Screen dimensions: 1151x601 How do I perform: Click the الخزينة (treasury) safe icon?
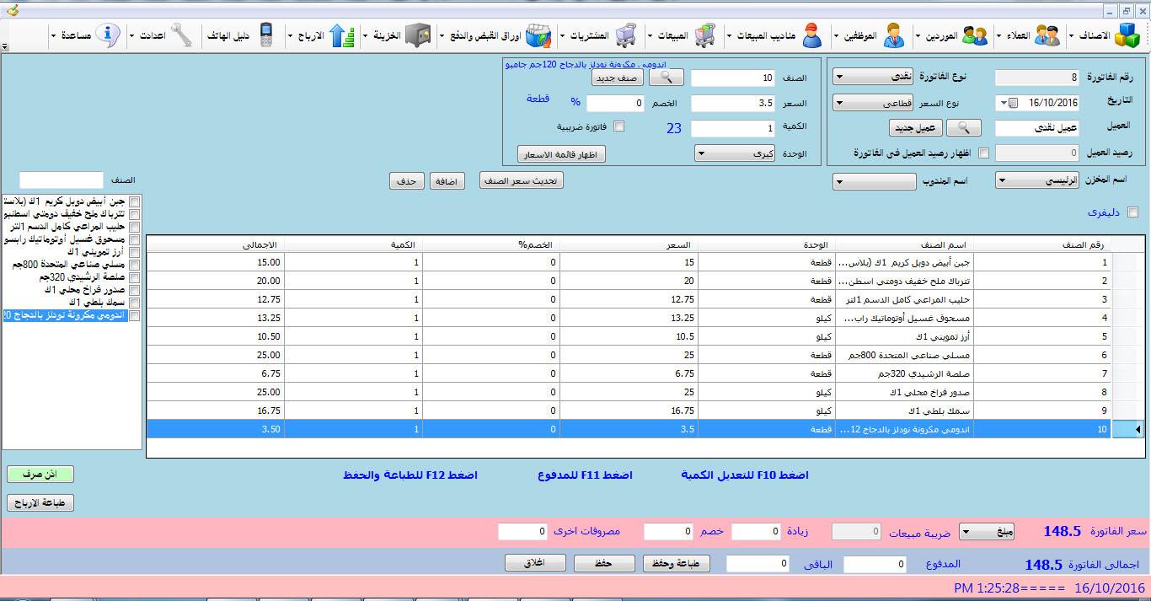click(x=418, y=35)
